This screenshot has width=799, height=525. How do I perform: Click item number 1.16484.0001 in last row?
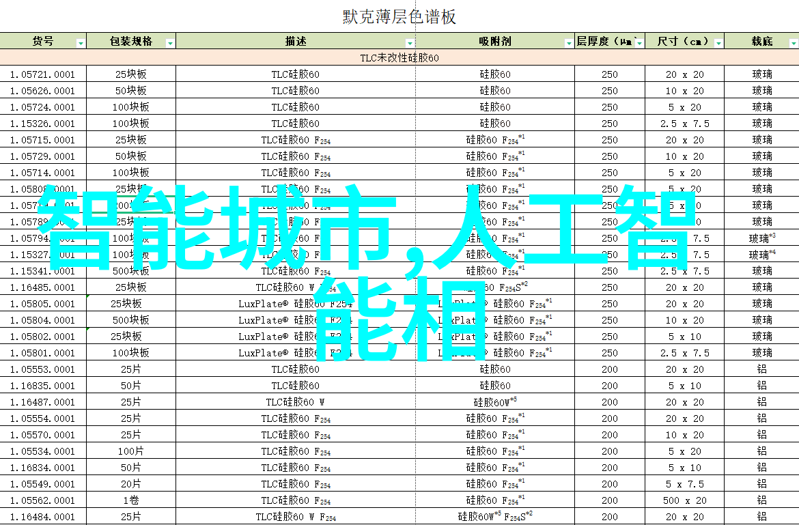coord(42,517)
